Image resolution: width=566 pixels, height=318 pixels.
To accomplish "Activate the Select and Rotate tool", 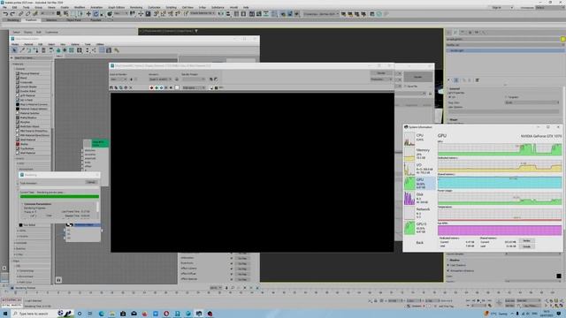I will click(96, 14).
